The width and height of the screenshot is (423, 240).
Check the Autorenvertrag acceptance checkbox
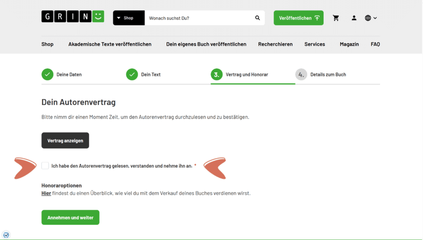(45, 166)
